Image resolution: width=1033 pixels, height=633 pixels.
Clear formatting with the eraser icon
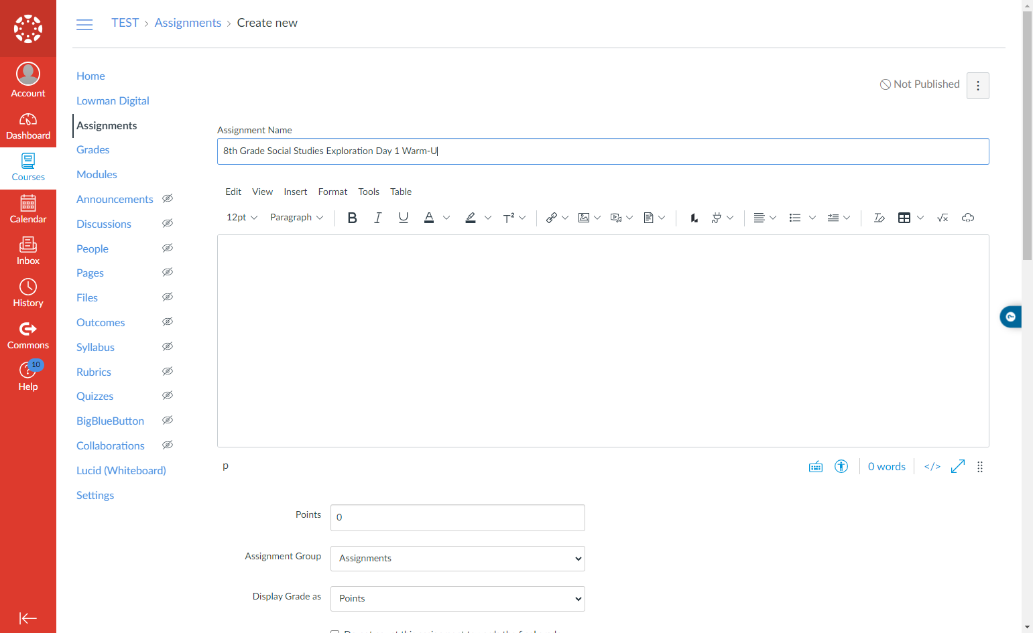coord(879,218)
